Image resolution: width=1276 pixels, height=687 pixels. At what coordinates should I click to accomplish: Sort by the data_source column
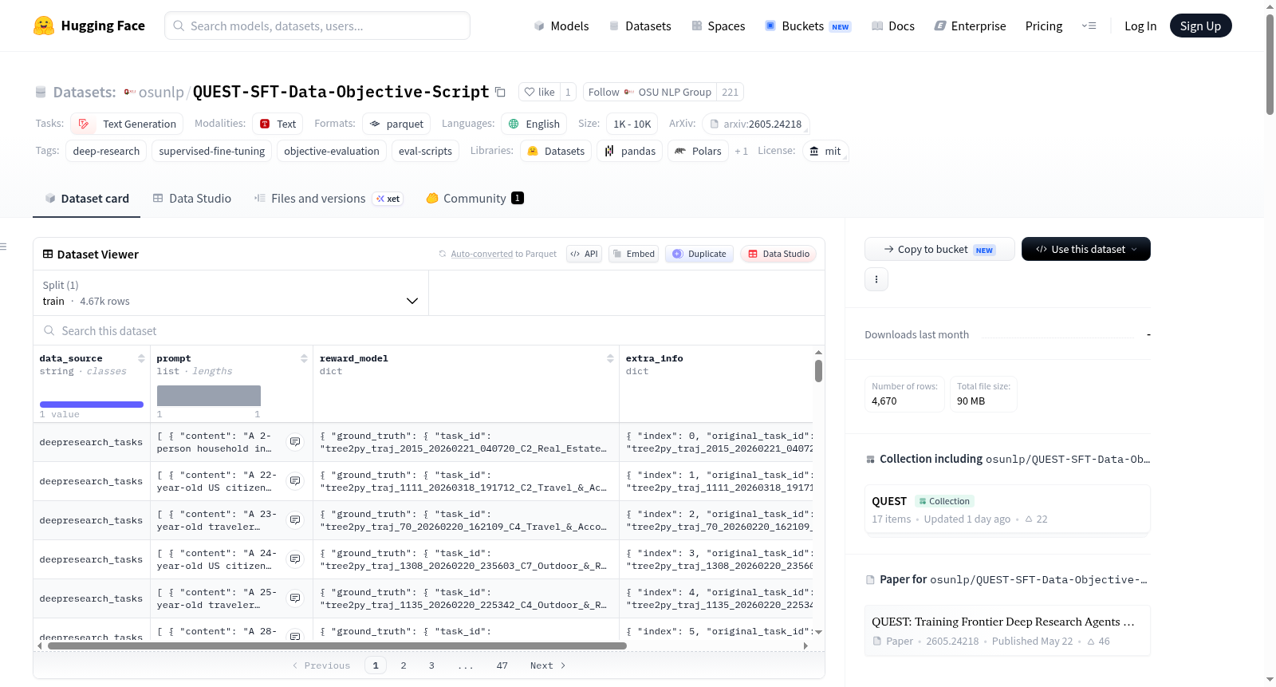point(141,358)
